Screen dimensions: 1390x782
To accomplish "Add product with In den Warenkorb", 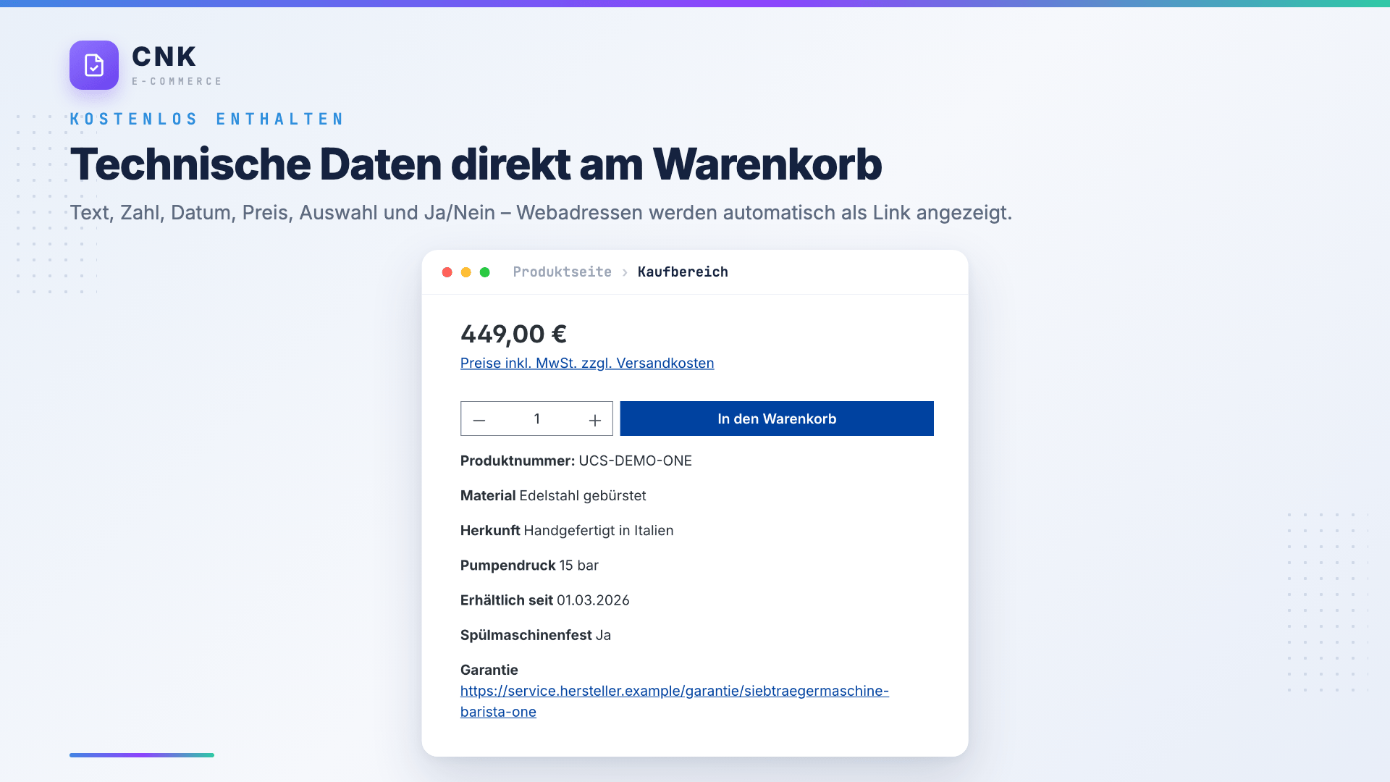I will (777, 419).
